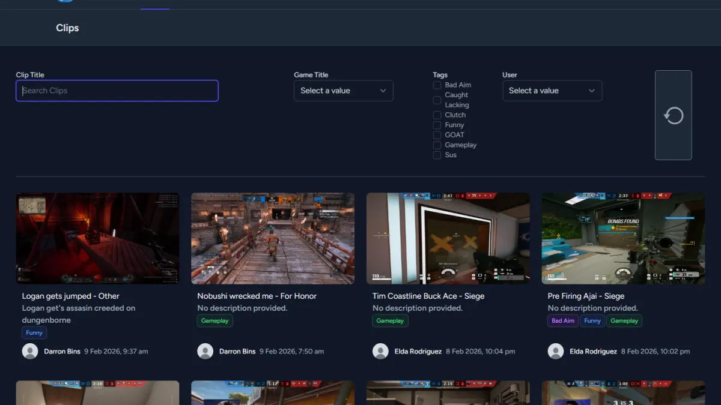Image resolution: width=721 pixels, height=405 pixels.
Task: Toggle the Sus tag checkbox
Action: point(437,155)
